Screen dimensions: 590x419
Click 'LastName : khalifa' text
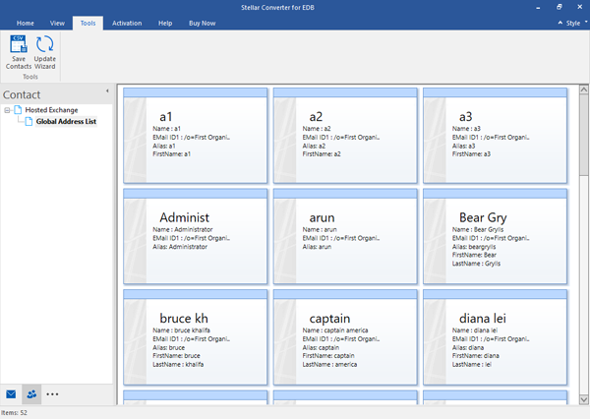coord(178,365)
